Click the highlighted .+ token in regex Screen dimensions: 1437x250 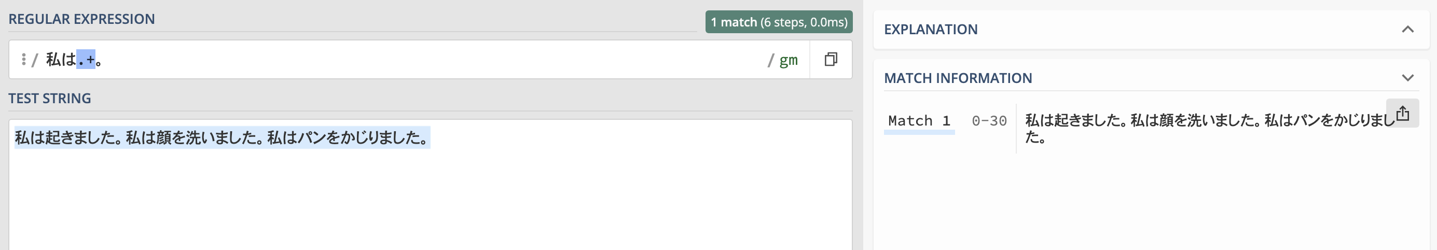pyautogui.click(x=86, y=59)
